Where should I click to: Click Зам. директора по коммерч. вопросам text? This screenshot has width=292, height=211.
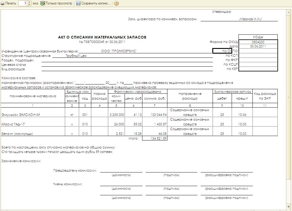pos(162,19)
